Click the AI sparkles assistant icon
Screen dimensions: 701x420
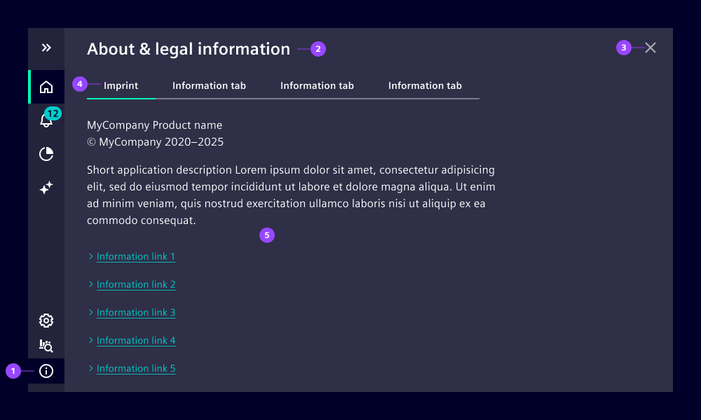click(46, 188)
